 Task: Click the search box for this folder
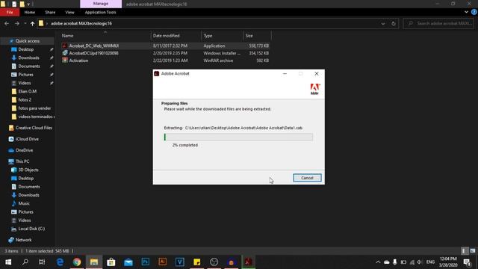[x=438, y=23]
